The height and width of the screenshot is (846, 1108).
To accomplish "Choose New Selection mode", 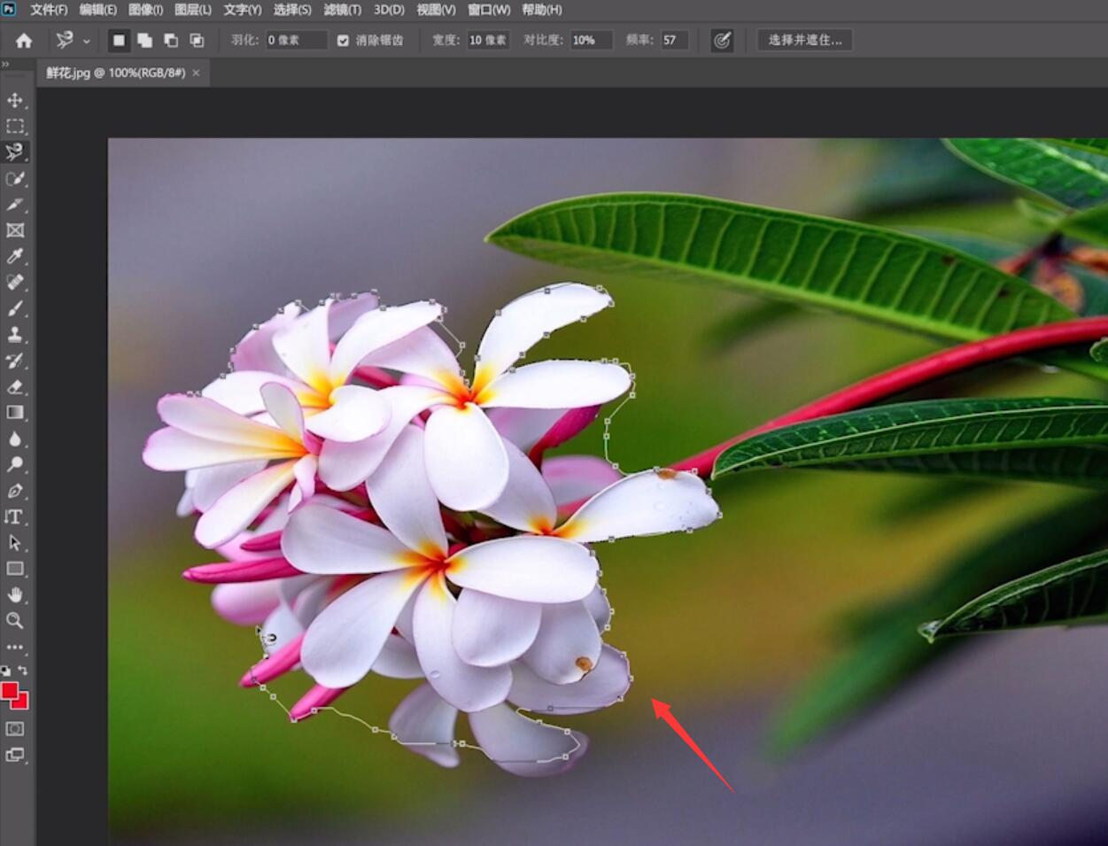I will [119, 40].
